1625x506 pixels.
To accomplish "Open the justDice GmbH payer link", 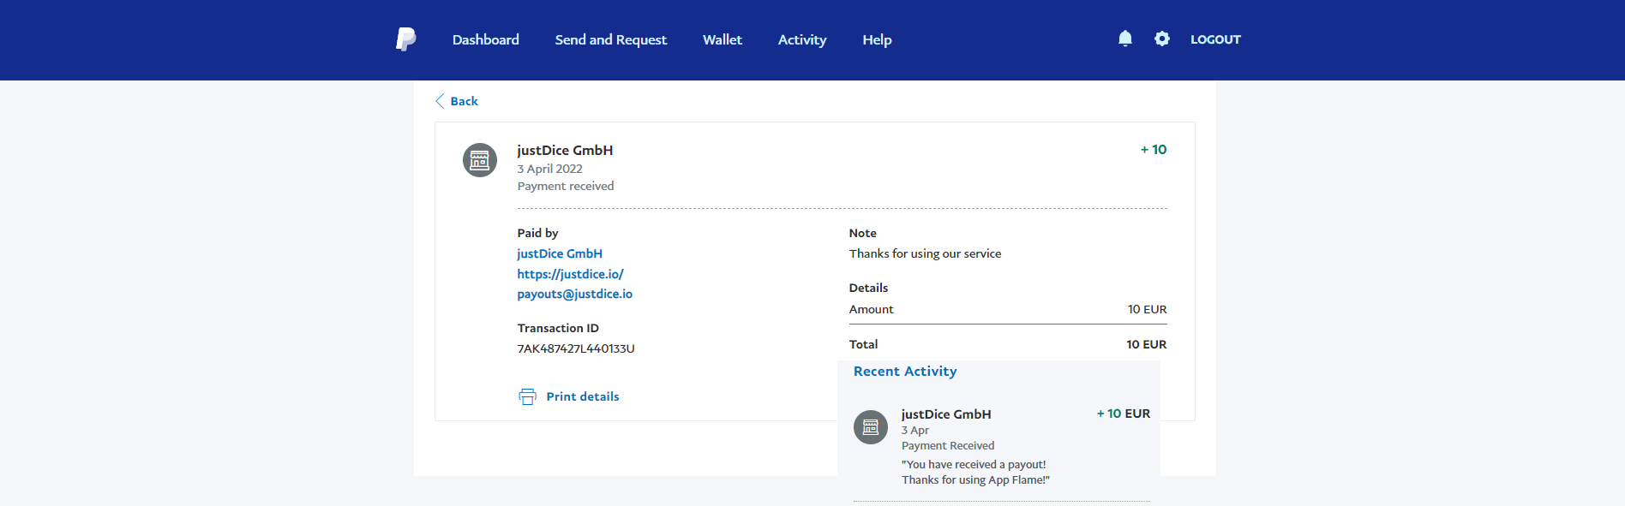I will (560, 253).
